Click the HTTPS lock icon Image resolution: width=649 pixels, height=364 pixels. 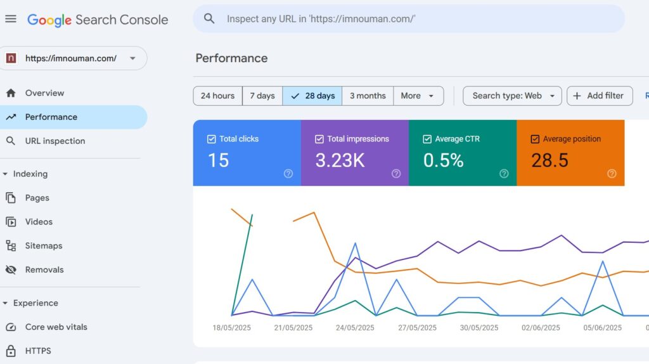[x=11, y=351]
